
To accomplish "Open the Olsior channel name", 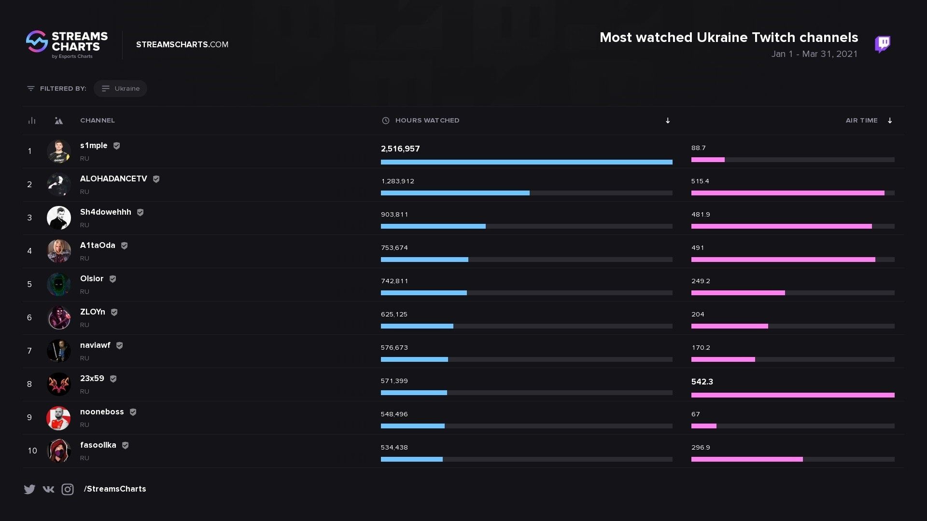I will click(x=92, y=279).
